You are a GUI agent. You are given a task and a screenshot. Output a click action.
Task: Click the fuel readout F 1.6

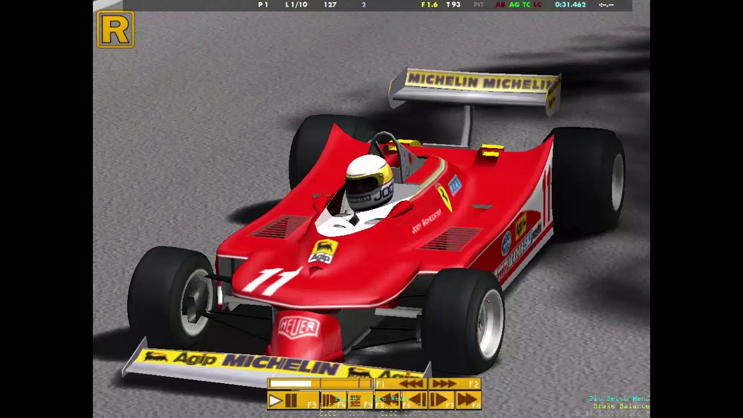click(430, 5)
